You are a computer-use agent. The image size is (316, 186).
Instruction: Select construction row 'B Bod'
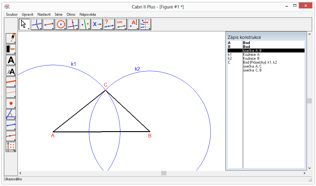266,47
